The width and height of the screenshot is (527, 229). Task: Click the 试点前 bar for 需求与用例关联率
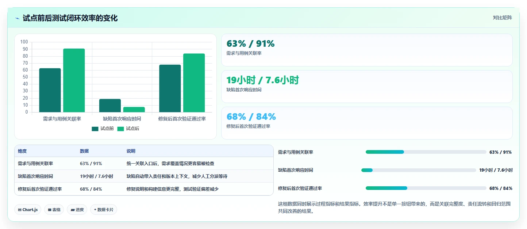50,90
